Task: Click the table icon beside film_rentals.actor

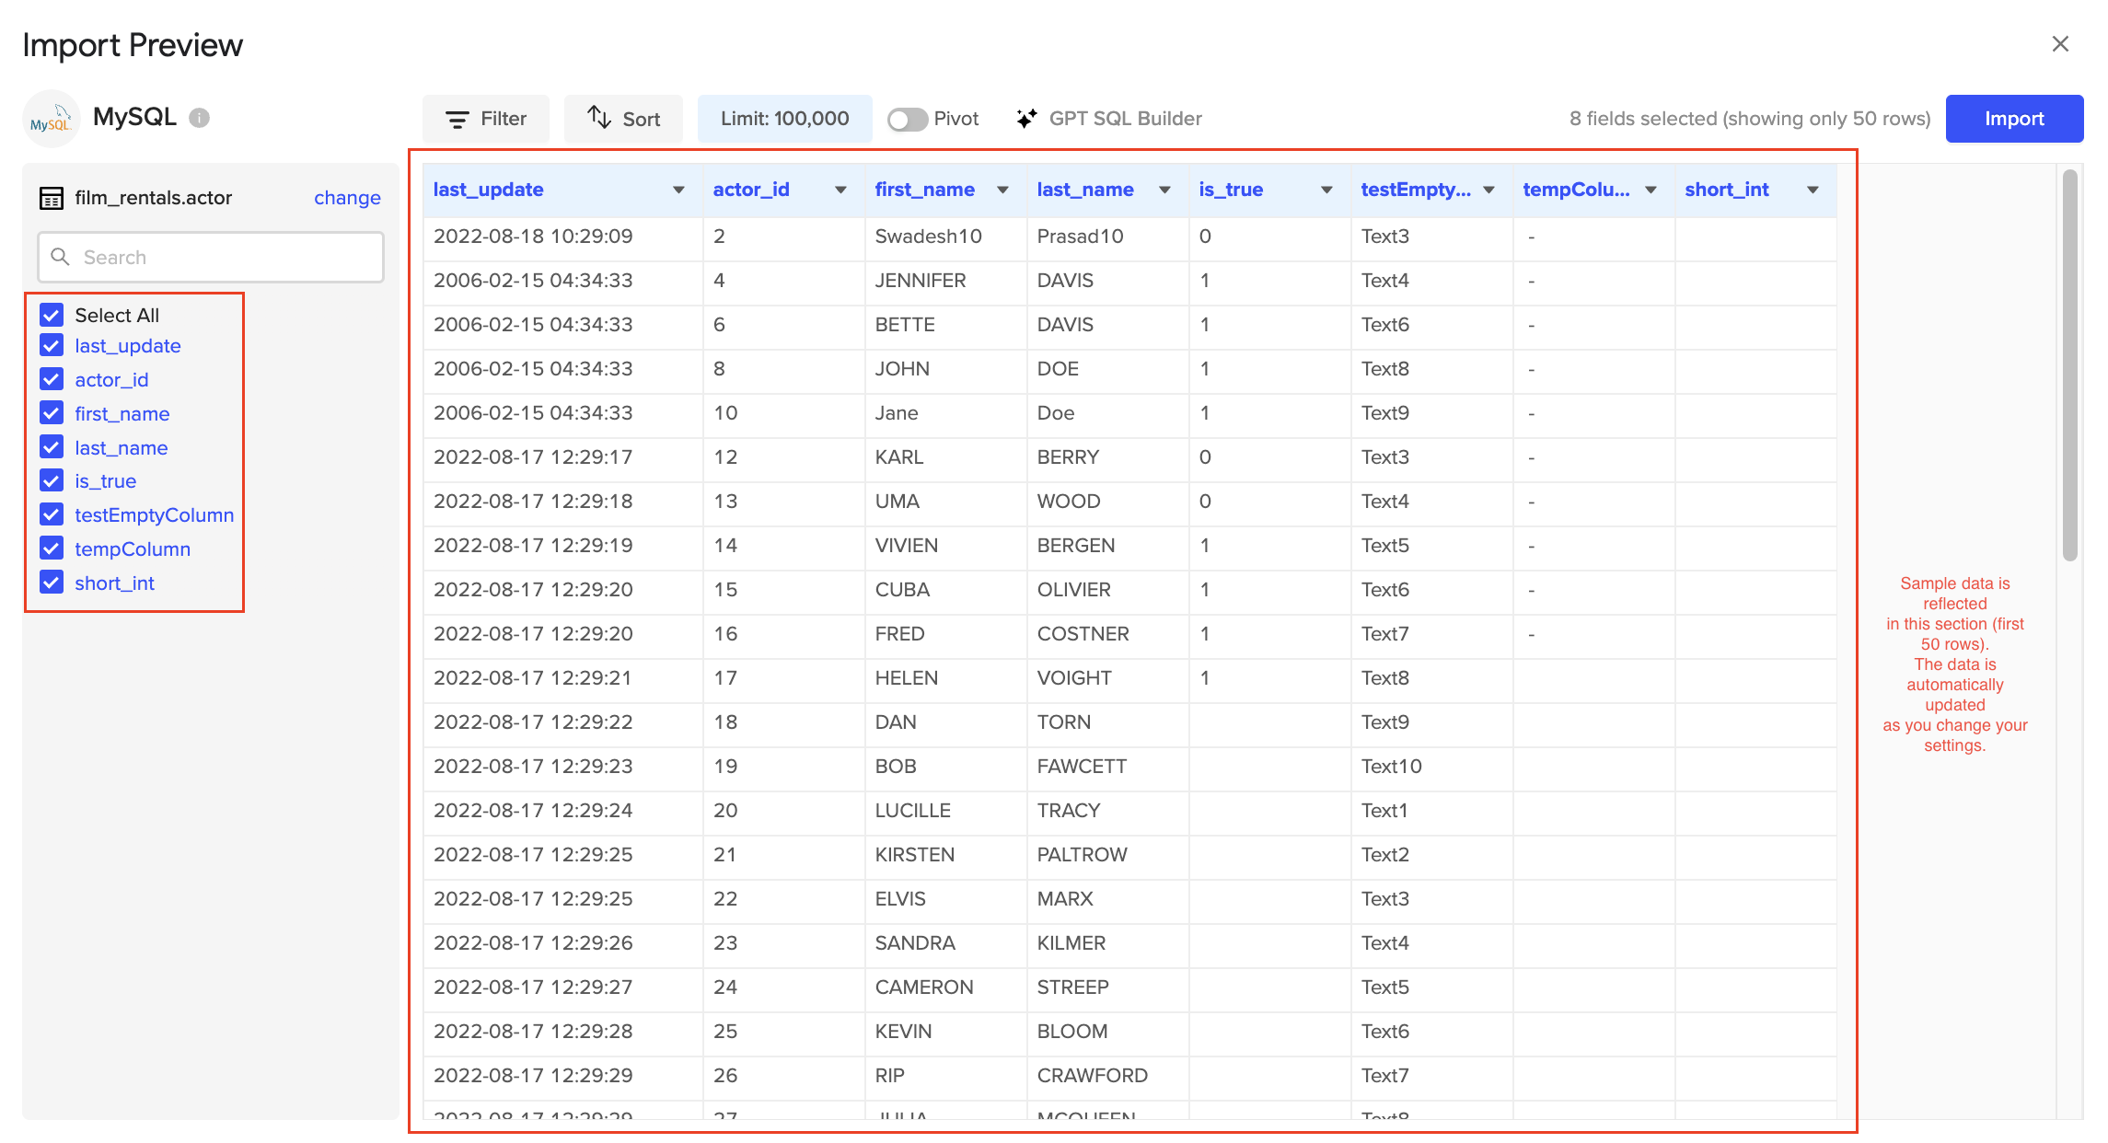Action: click(x=52, y=198)
